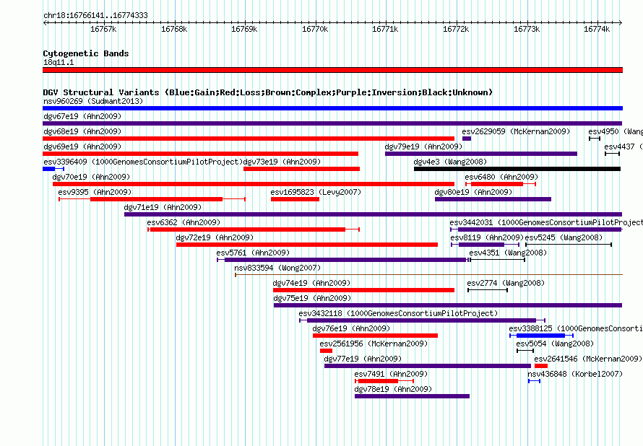The image size is (643, 446).
Task: Open the dgv76e19 (Ahn2009) variant label
Action: [351, 328]
